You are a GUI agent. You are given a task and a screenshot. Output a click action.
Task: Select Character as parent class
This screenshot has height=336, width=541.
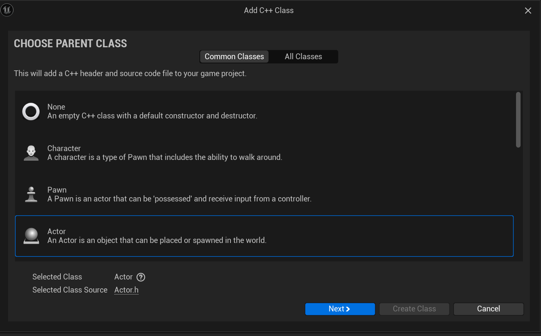264,153
